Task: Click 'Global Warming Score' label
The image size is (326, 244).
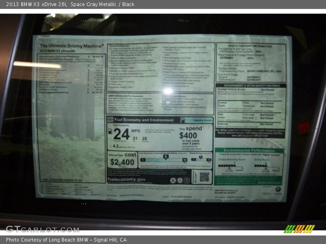Action: tap(232, 159)
